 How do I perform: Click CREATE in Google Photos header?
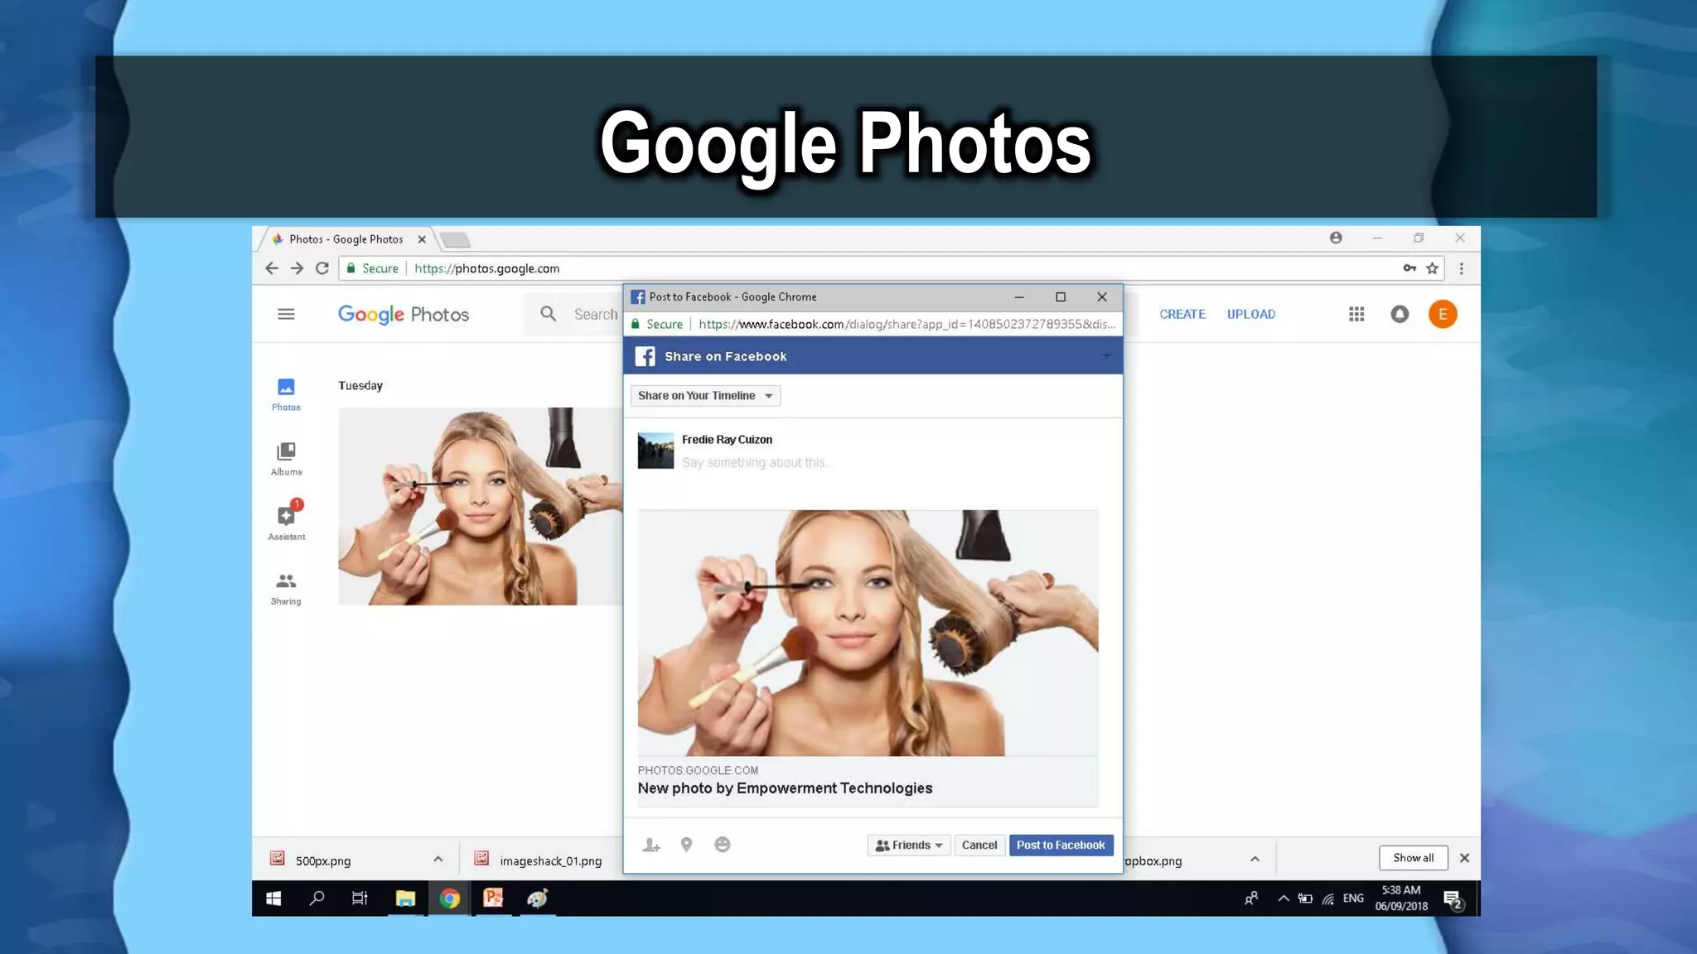(1182, 314)
